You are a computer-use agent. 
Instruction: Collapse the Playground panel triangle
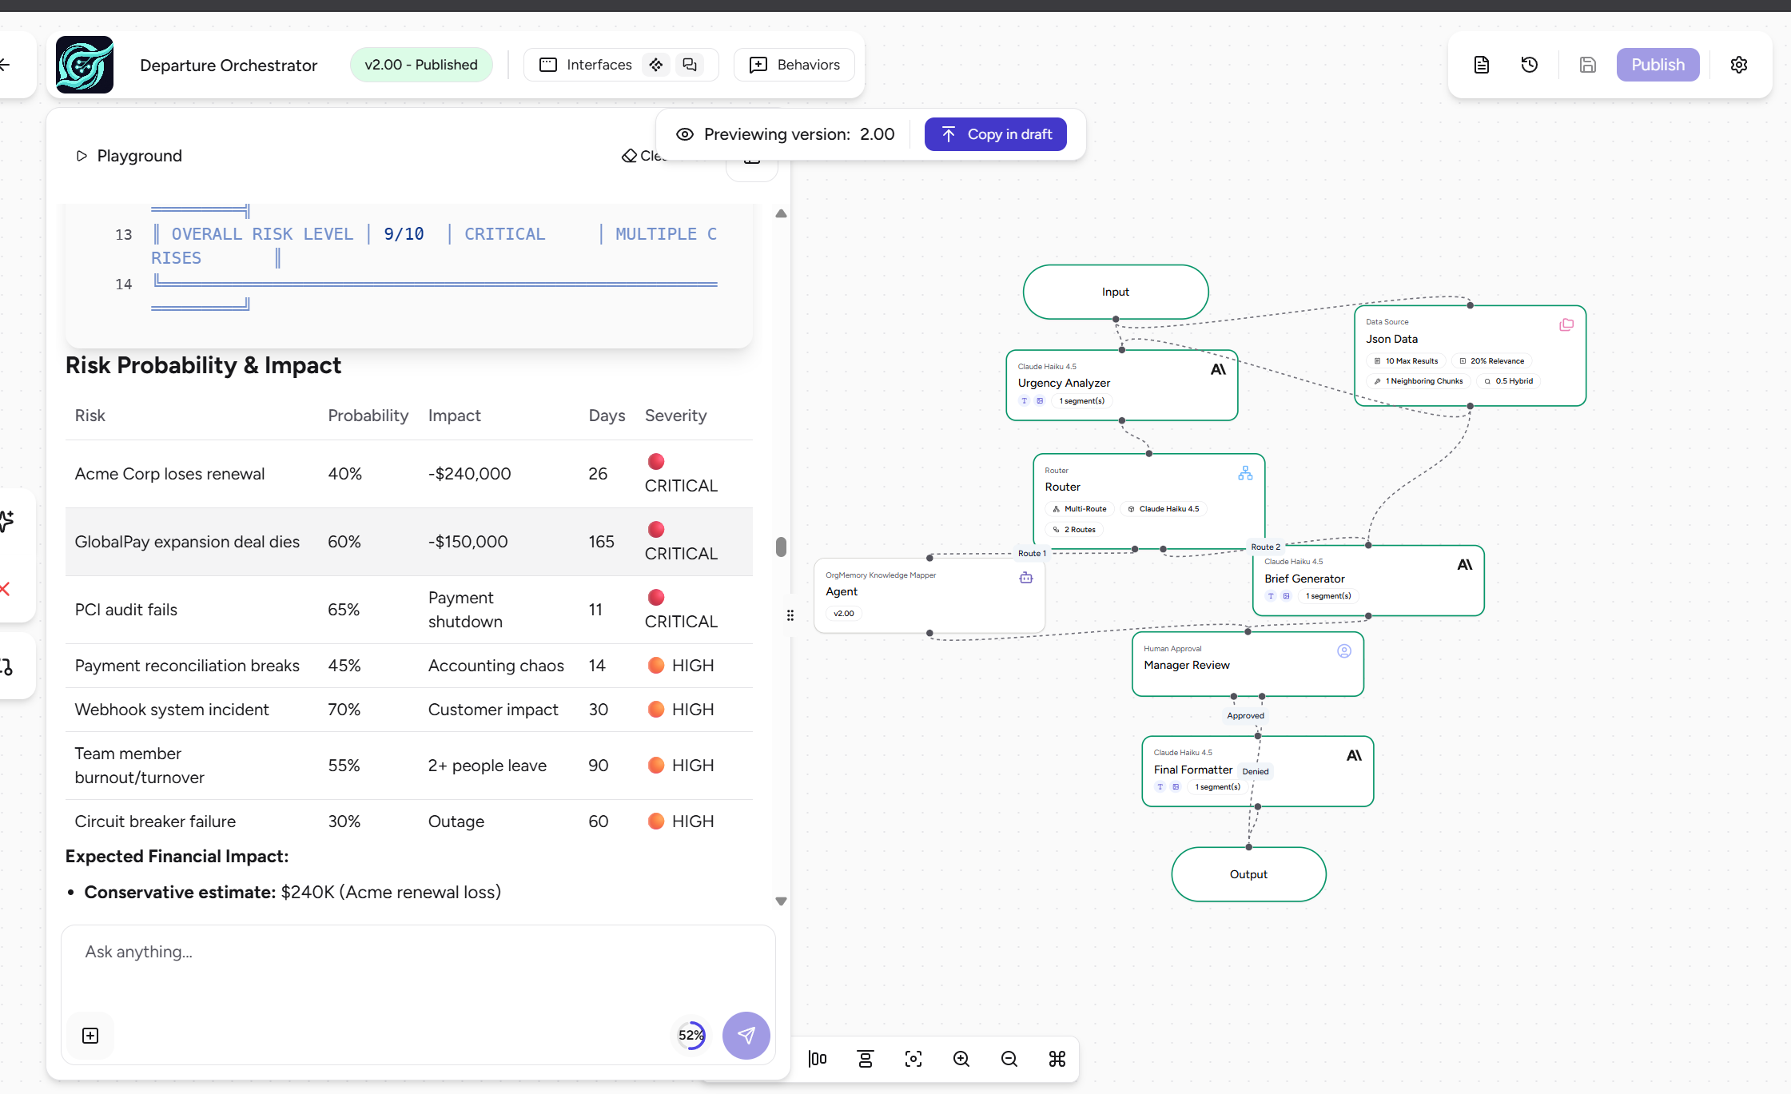click(x=81, y=156)
